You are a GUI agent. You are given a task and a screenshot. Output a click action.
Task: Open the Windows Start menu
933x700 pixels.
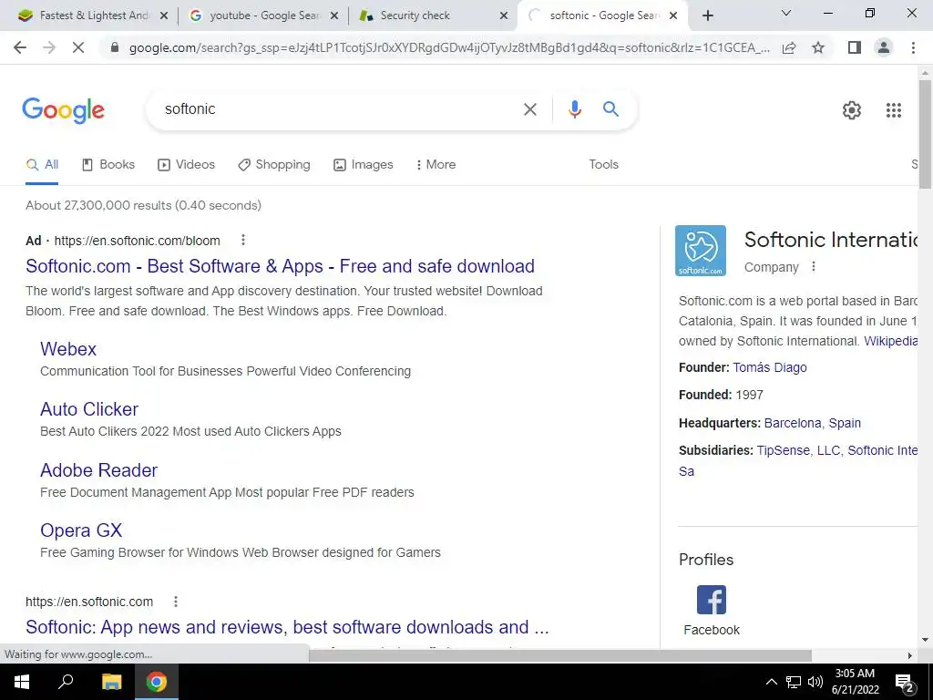22,682
